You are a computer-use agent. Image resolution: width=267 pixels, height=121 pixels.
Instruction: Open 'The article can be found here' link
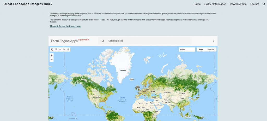pyautogui.click(x=65, y=26)
